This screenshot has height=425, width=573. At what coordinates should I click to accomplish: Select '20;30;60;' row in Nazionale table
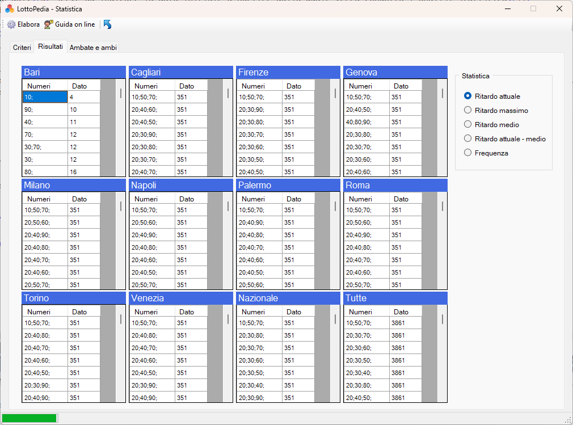coord(276,360)
